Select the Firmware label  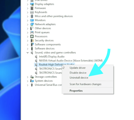(40, 8)
